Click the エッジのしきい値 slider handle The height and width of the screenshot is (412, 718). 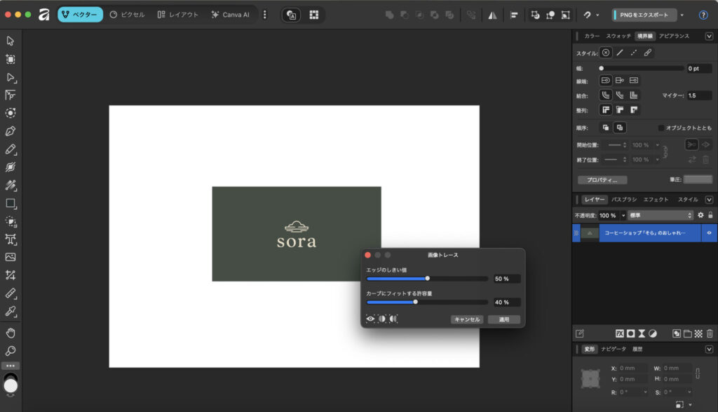[x=427, y=279]
